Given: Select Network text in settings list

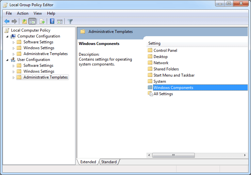Looking at the screenshot, I should tap(161, 63).
